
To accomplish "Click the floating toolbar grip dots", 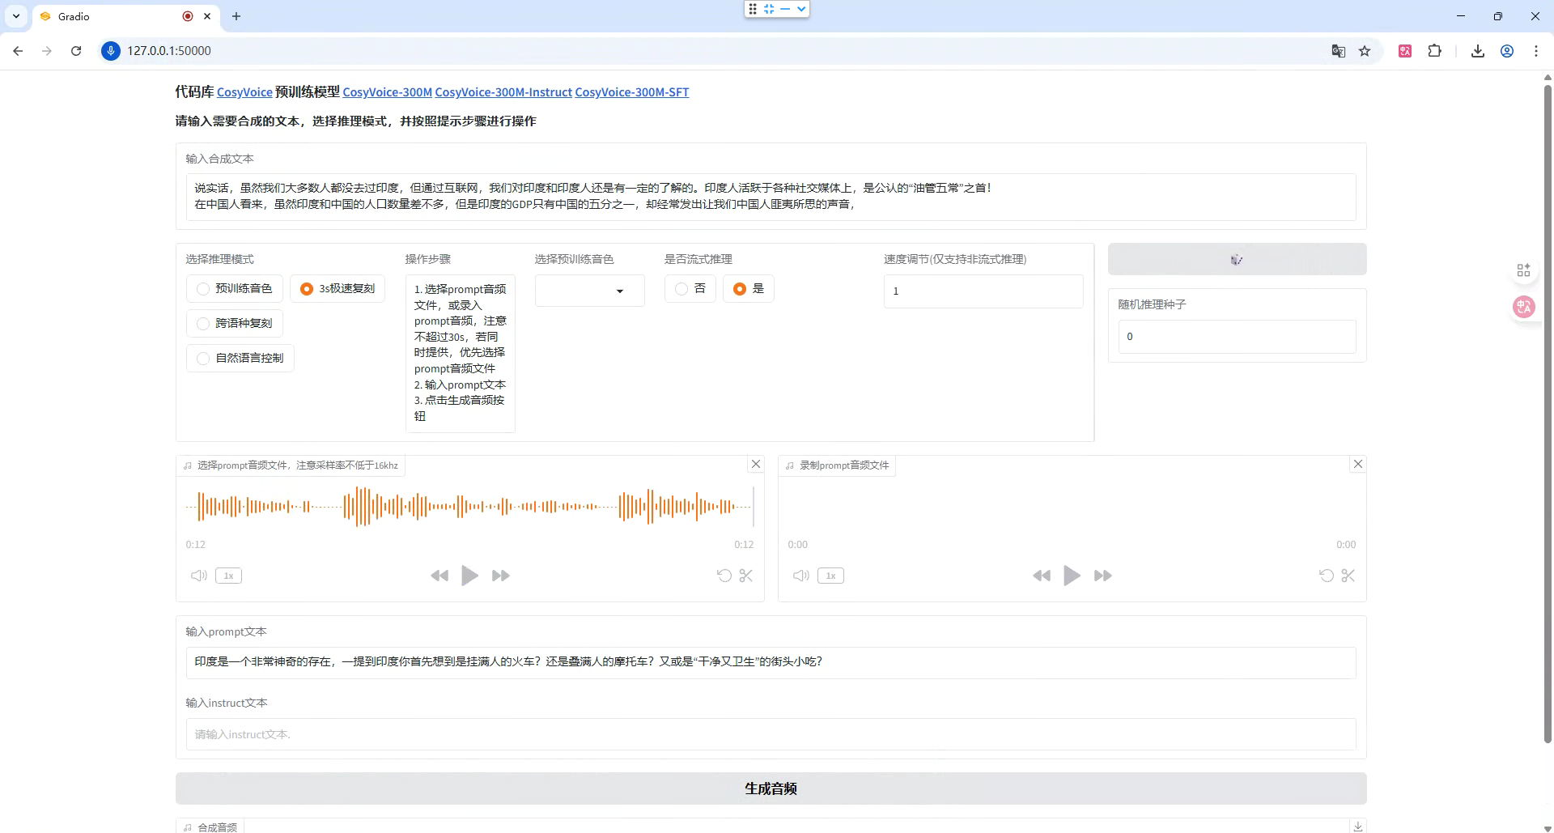I will coord(753,9).
